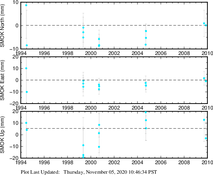Click the "Thursday, November 05, 2020 10:46:34 PST" timestamp

[110, 172]
